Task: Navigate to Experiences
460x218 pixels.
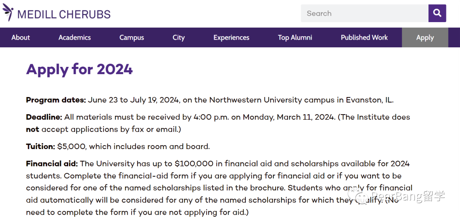Action: tap(231, 37)
